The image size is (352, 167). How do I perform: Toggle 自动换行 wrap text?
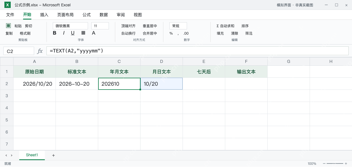pyautogui.click(x=128, y=33)
